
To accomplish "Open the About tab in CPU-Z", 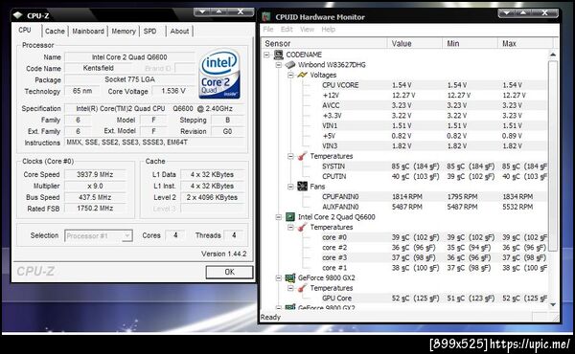I will pyautogui.click(x=179, y=32).
